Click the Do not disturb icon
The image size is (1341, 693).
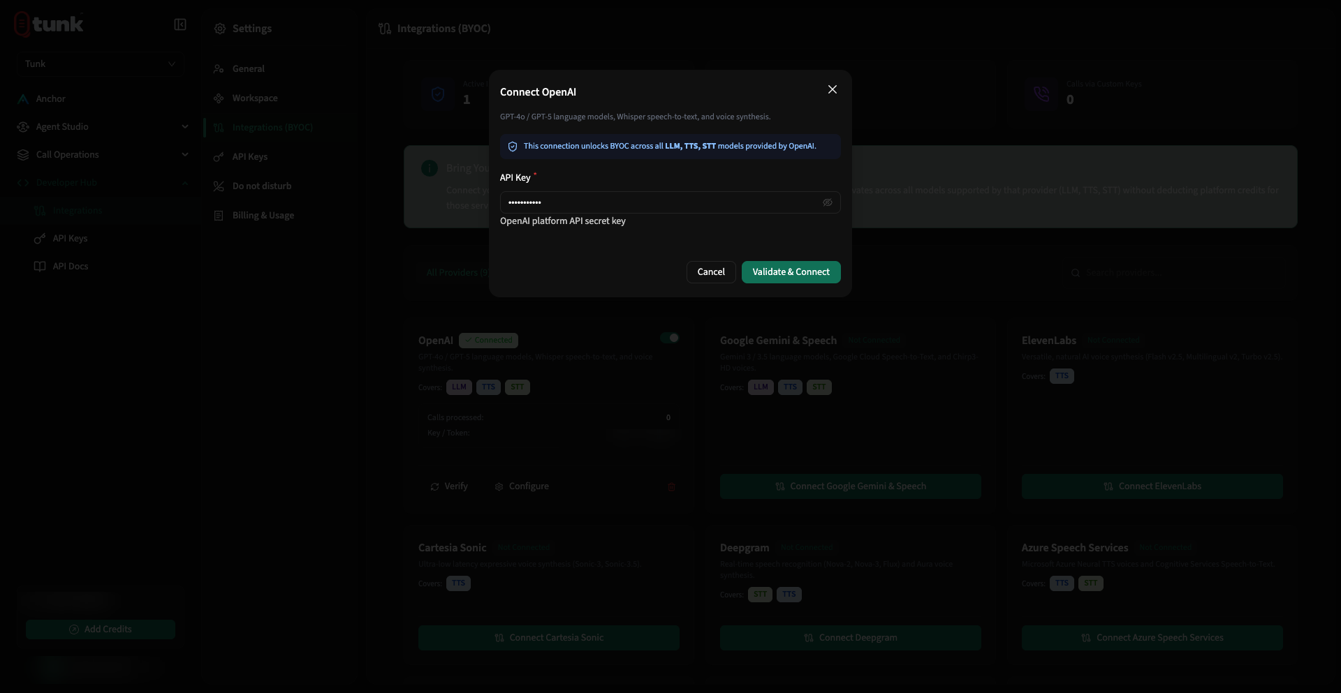(219, 186)
